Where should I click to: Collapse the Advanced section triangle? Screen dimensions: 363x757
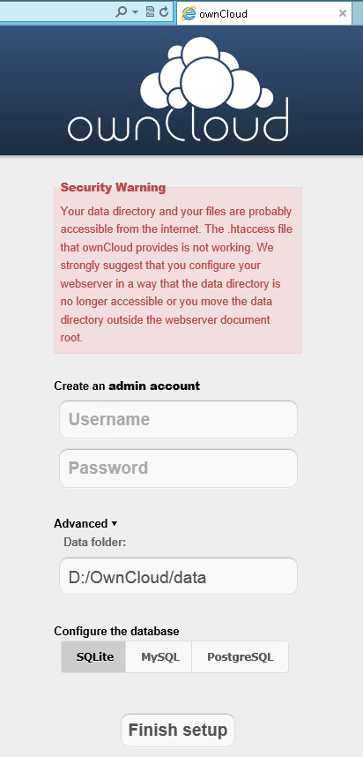(115, 523)
